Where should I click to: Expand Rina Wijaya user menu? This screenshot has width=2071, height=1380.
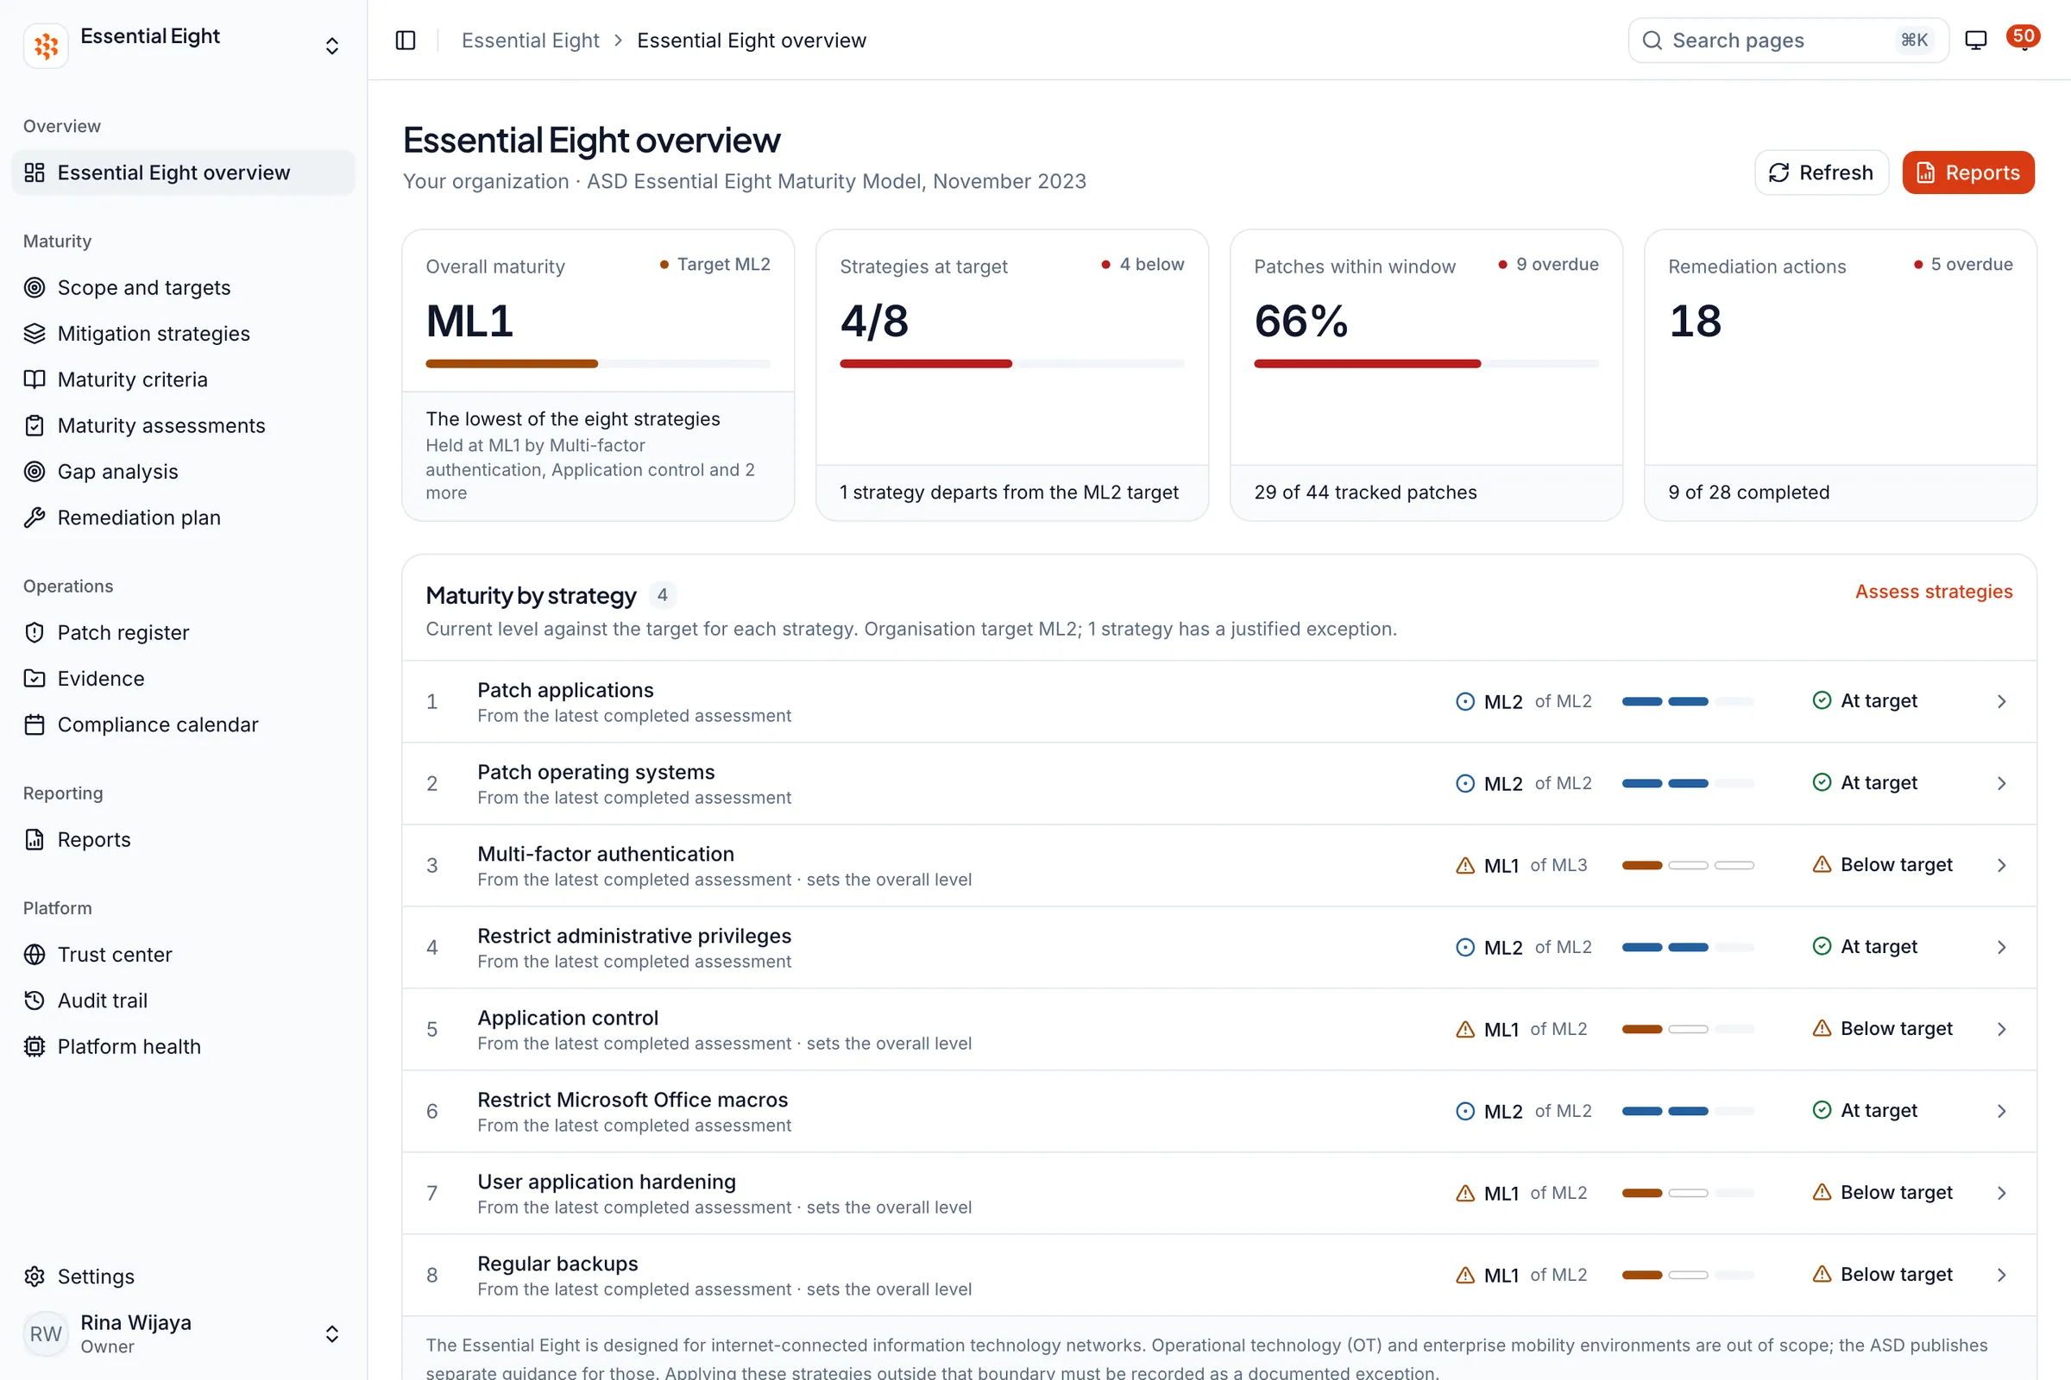pos(332,1334)
